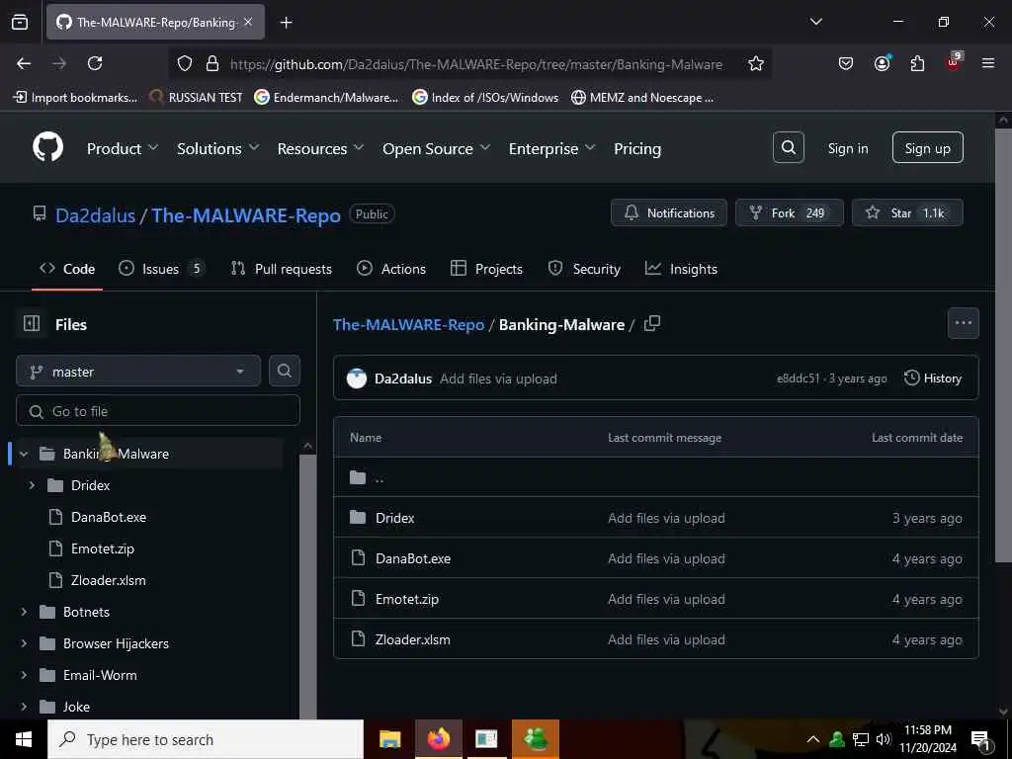This screenshot has width=1012, height=759.
Task: Open a new tab with the plus button
Action: pos(286,23)
